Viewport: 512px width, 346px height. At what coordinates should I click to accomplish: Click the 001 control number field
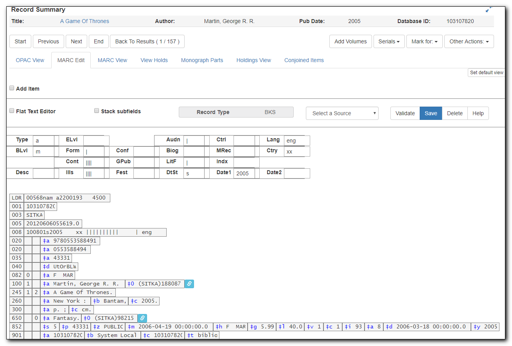(x=40, y=207)
